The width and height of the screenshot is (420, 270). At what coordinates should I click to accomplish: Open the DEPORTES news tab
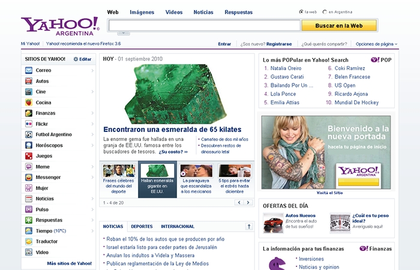[142, 227]
